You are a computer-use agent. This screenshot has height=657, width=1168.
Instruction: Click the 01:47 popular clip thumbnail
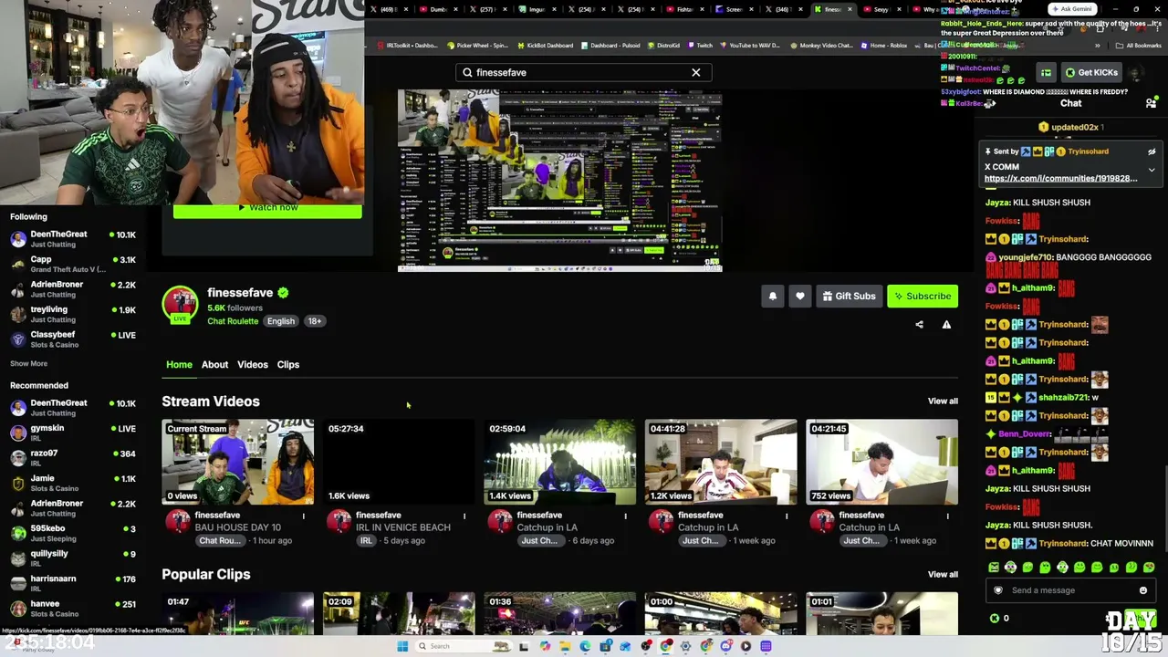[238, 614]
